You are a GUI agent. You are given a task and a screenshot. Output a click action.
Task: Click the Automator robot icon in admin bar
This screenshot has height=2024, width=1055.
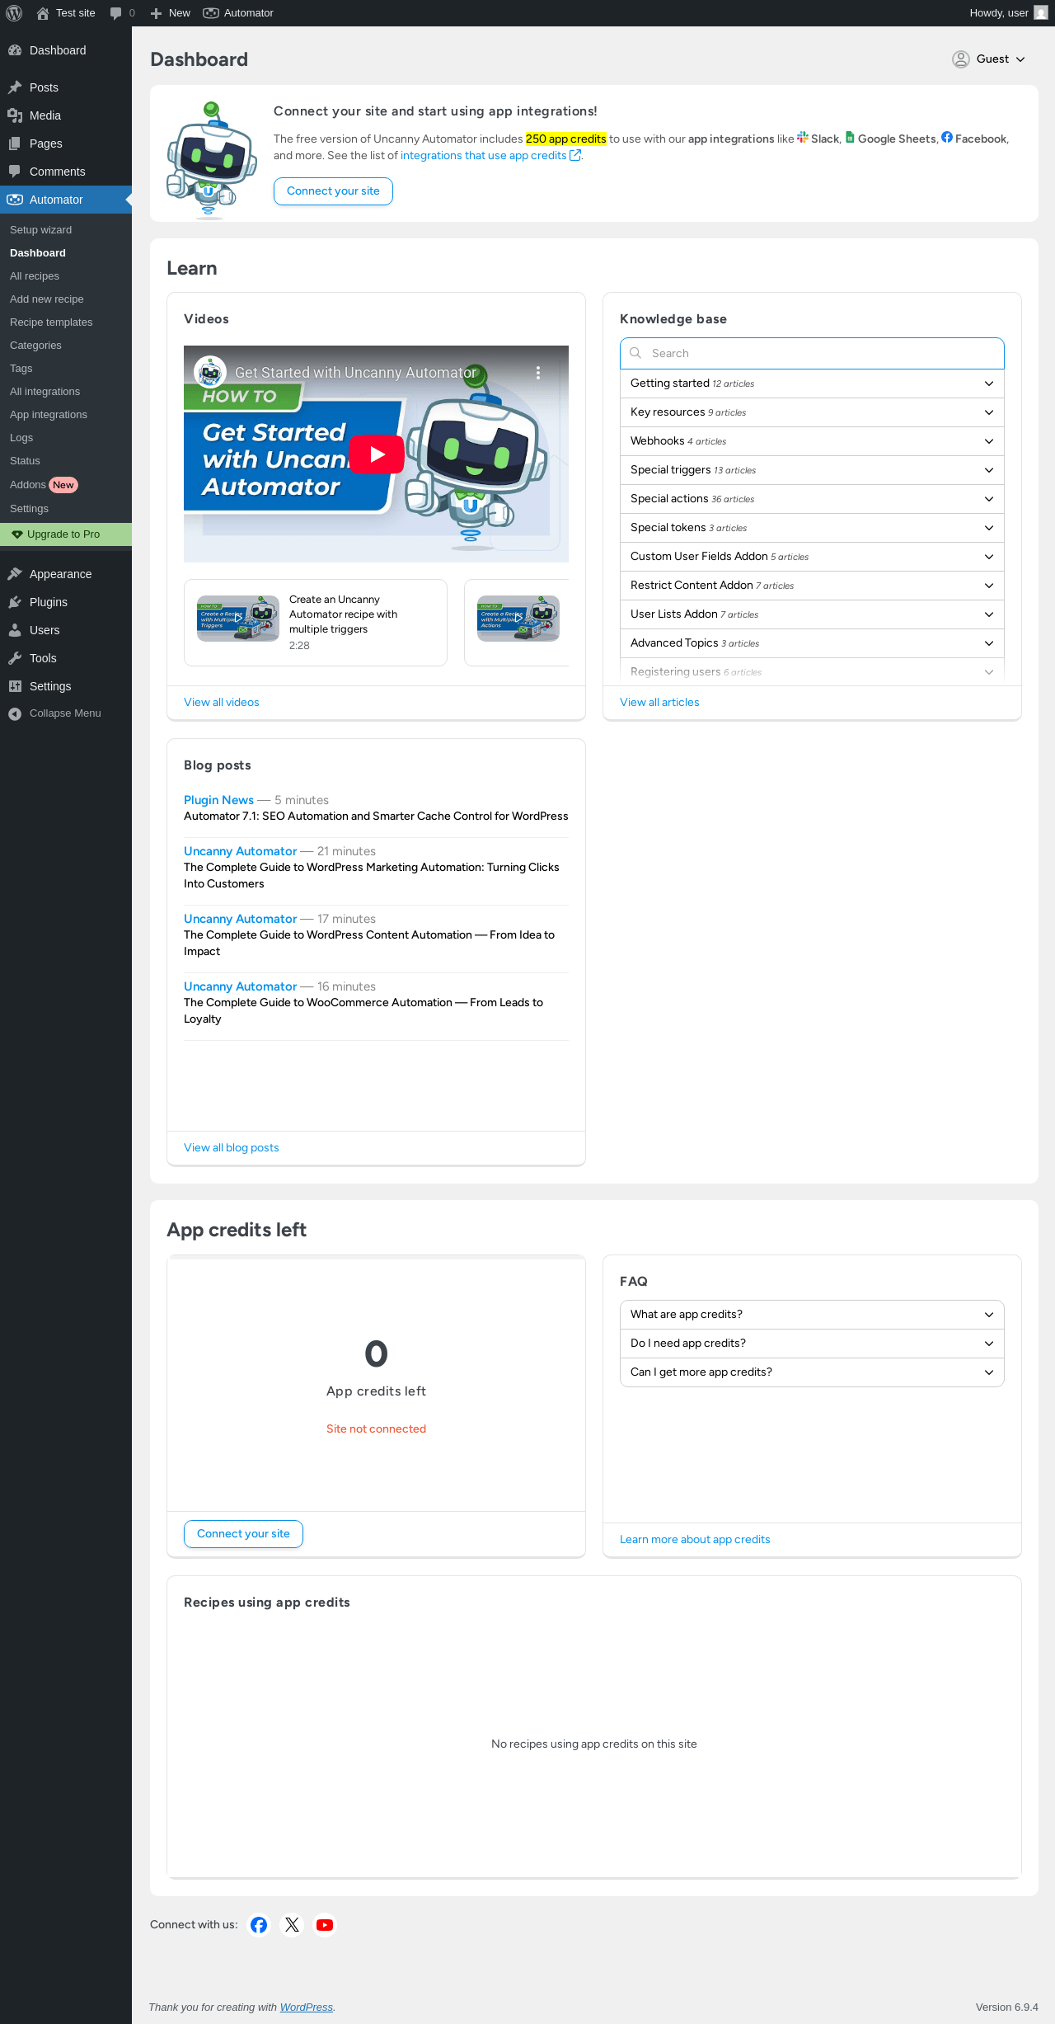(211, 13)
